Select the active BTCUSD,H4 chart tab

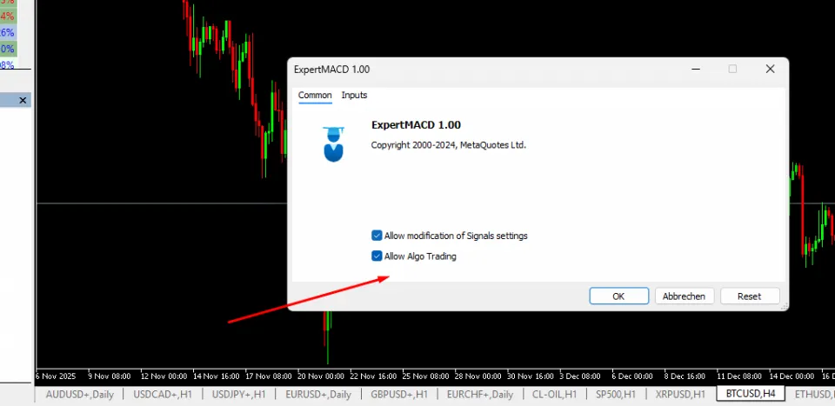751,394
